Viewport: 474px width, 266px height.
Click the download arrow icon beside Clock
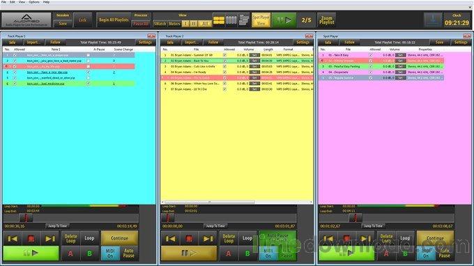point(433,20)
